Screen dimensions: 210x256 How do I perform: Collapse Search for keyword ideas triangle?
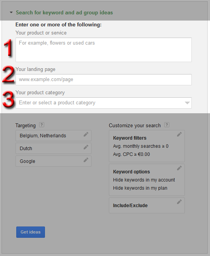coord(11,12)
